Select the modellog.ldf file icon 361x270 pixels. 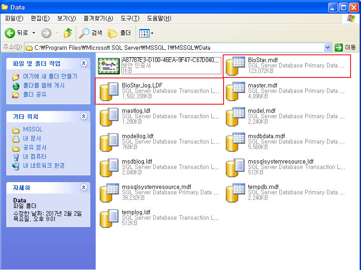pyautogui.click(x=109, y=142)
